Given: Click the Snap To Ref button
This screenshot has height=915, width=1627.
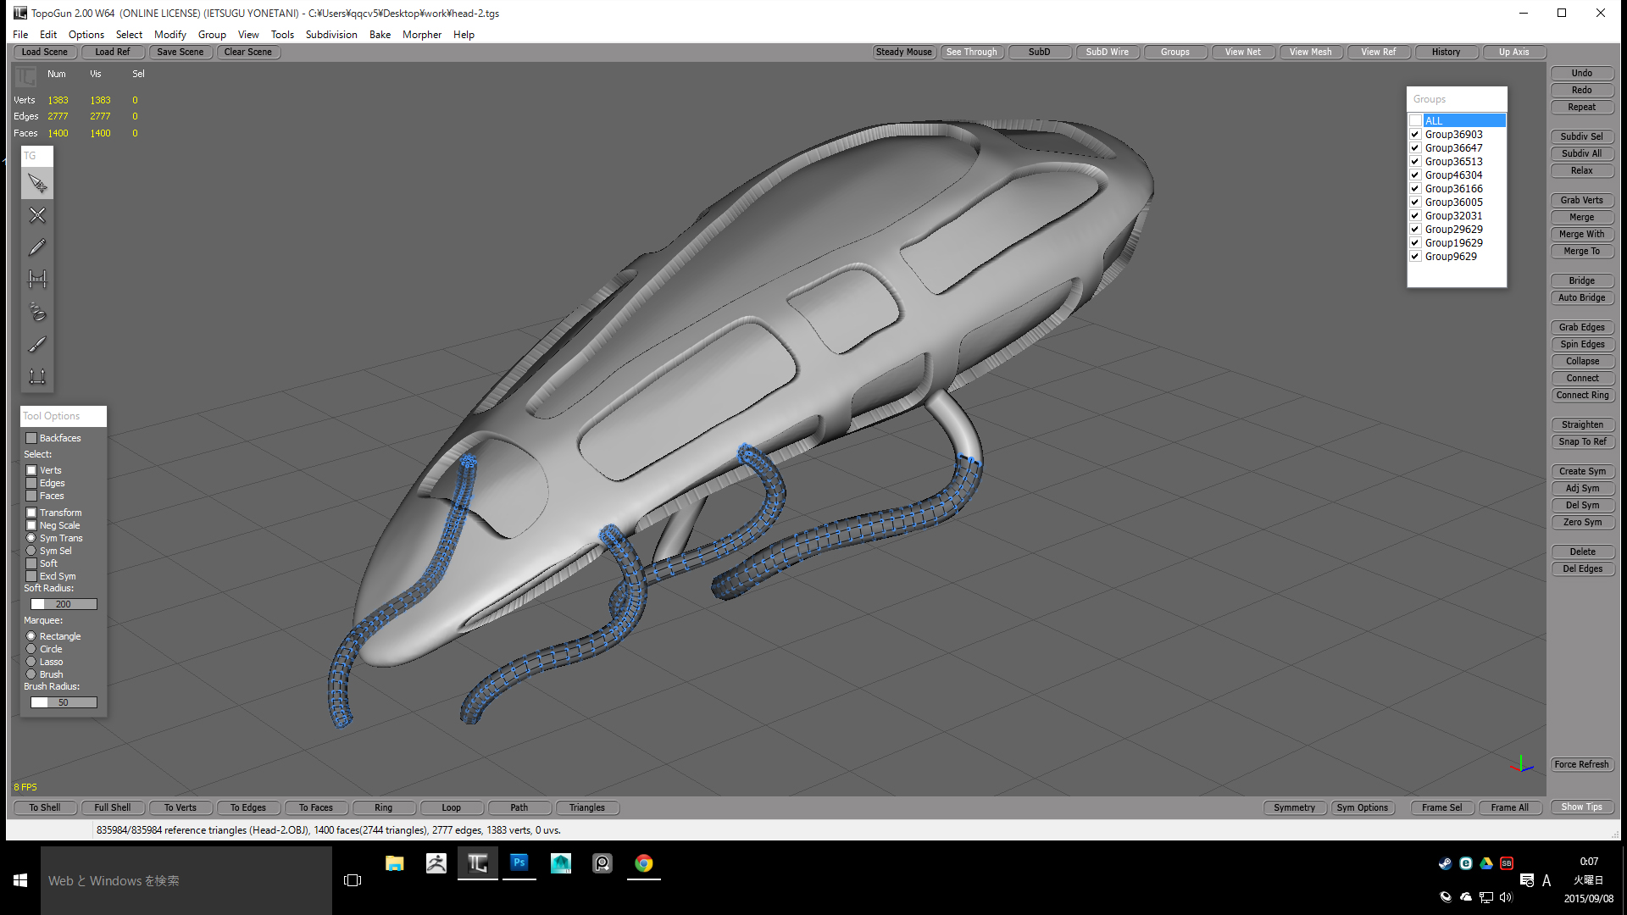Looking at the screenshot, I should pos(1582,441).
